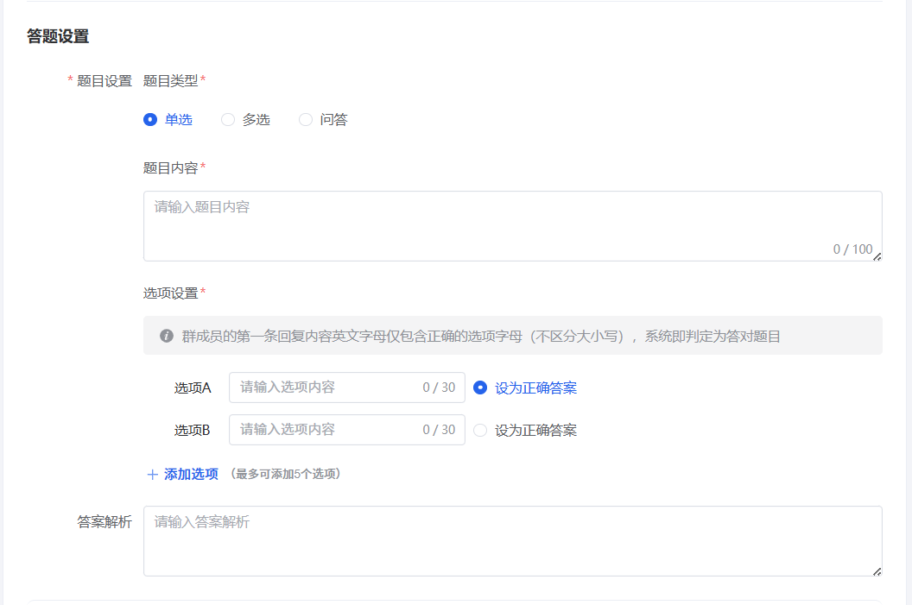The image size is (912, 605).
Task: Click the 答题设置 section heading
Action: (x=58, y=36)
